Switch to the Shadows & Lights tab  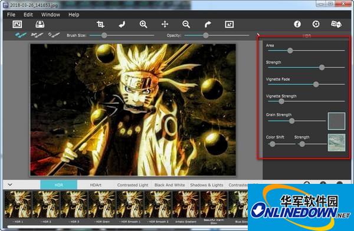[x=206, y=185]
